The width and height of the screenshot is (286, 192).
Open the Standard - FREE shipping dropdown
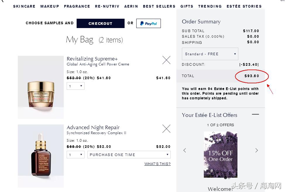210,54
